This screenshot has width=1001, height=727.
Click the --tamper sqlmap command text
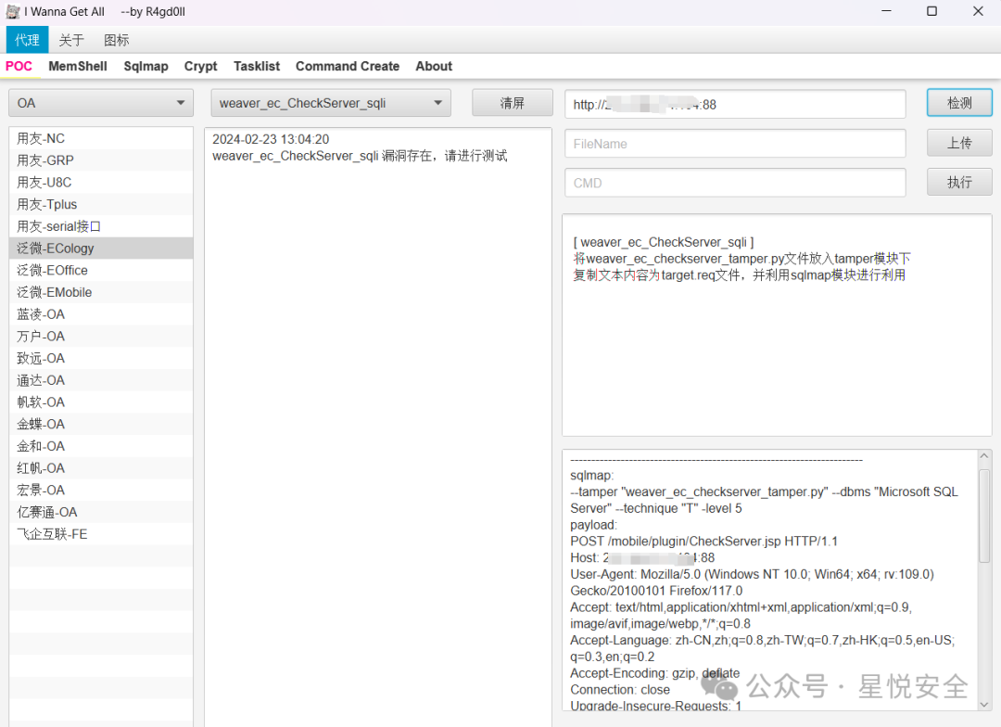pyautogui.click(x=764, y=500)
